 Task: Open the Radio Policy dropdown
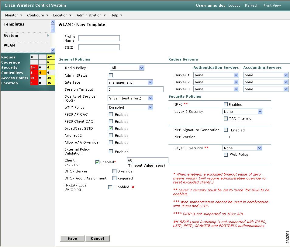coord(127,68)
